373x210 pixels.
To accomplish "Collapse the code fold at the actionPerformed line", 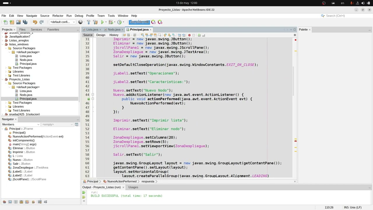I will (93, 99).
